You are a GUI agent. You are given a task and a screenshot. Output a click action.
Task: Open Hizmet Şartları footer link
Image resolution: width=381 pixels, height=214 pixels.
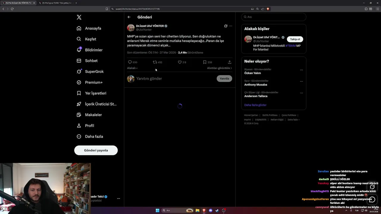click(251, 115)
